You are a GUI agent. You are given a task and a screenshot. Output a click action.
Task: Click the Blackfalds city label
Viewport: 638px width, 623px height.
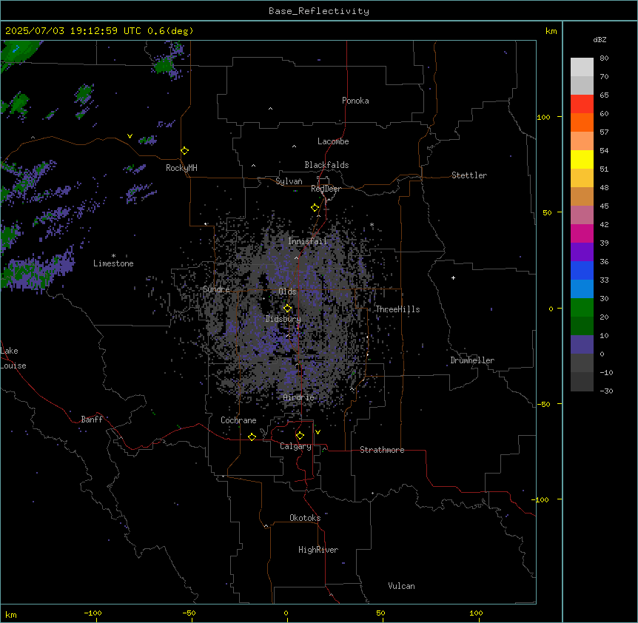tap(326, 165)
